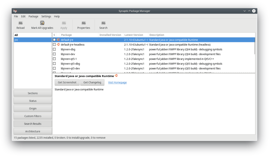Click Ubuntu logo beside default-jre row

pyautogui.click(x=58, y=40)
